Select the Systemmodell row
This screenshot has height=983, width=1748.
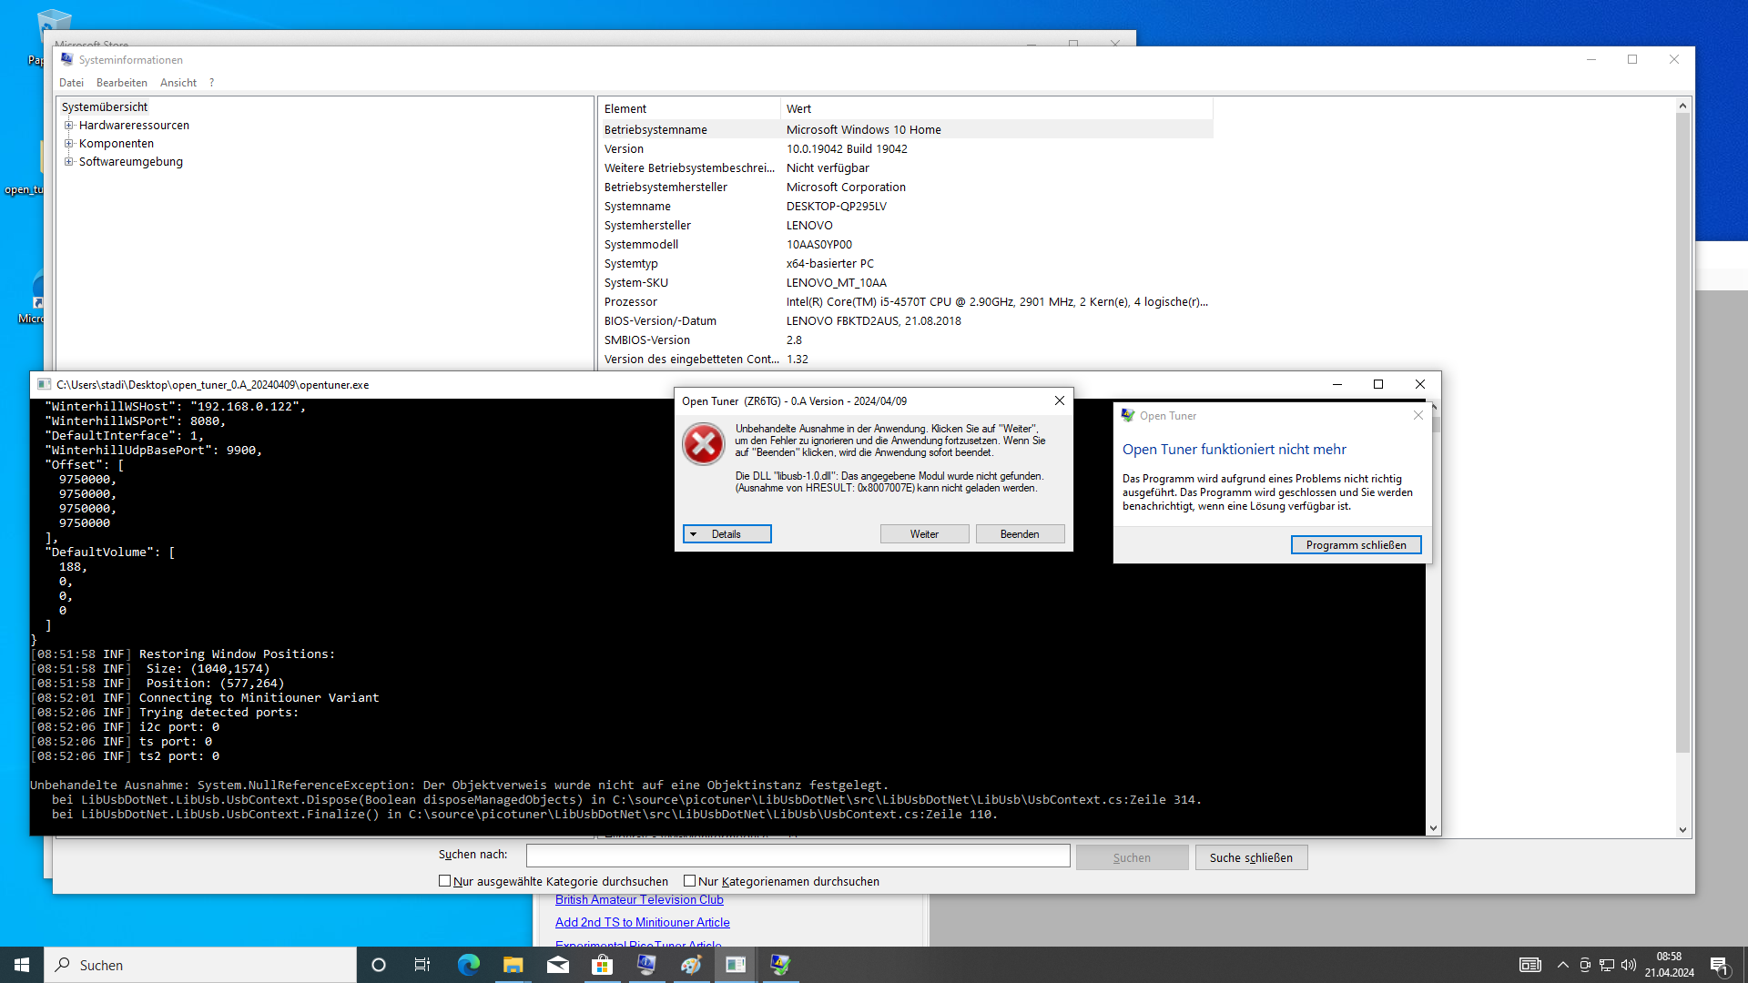coord(906,245)
